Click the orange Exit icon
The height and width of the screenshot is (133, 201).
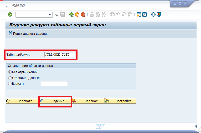click(77, 14)
